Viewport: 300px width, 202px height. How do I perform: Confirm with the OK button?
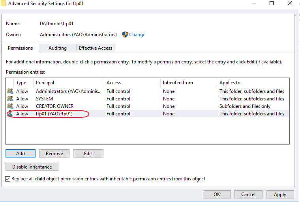(x=217, y=195)
